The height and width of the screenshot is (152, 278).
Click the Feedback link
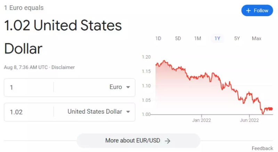point(262,148)
